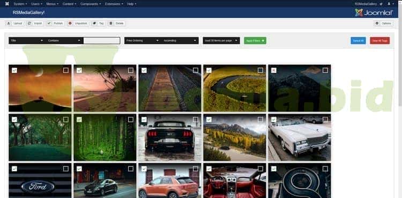Click the Delete toolbar button

(116, 24)
